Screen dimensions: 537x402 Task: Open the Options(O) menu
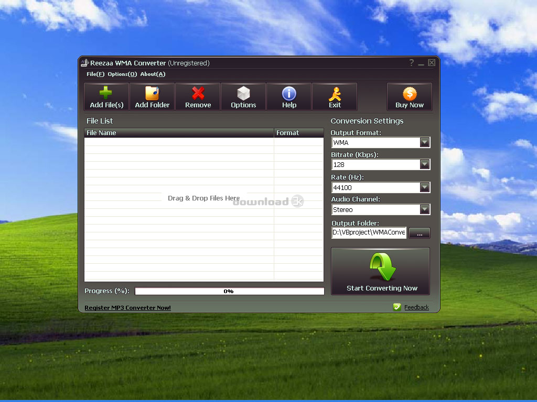click(122, 74)
